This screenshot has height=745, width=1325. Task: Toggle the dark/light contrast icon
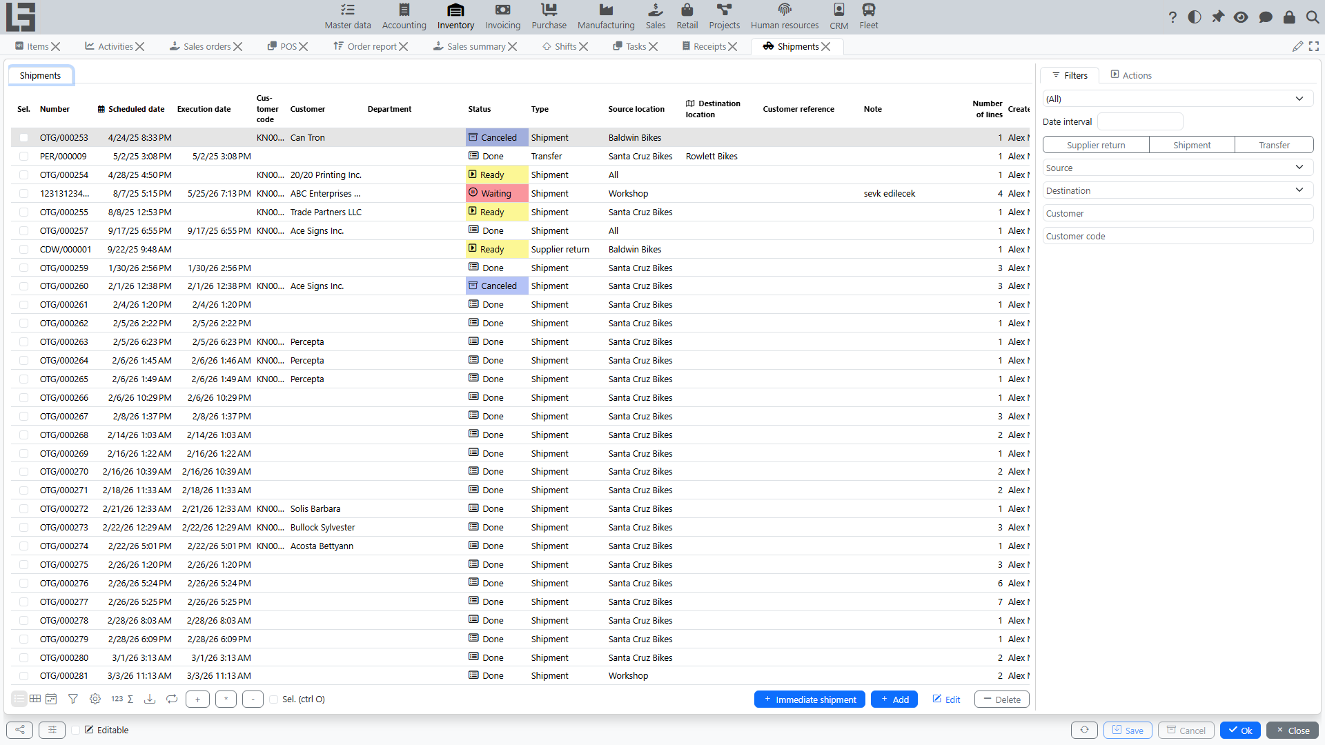click(x=1195, y=17)
